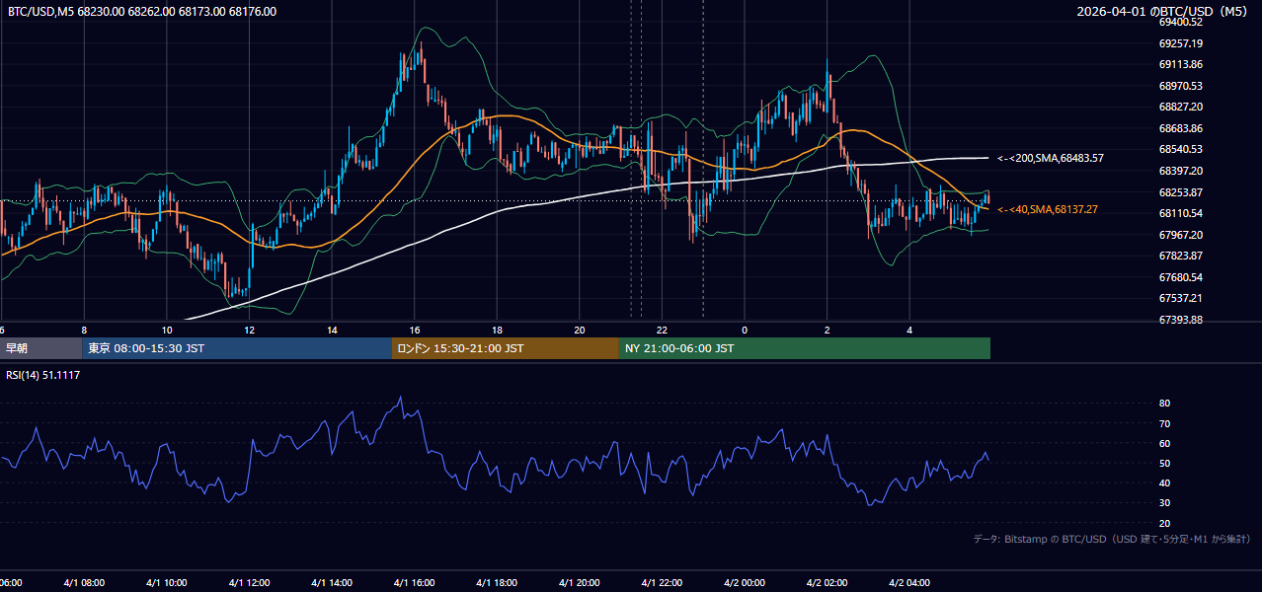Click the 200 SMA label showing 68483.57
Viewport: 1262px width, 592px height.
pyautogui.click(x=1051, y=158)
